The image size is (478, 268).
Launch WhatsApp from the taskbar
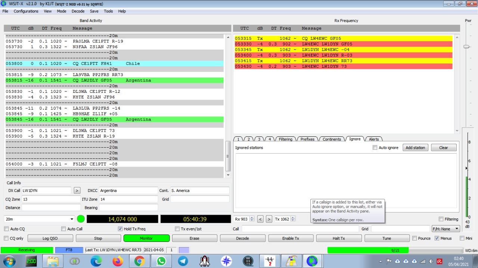161,261
